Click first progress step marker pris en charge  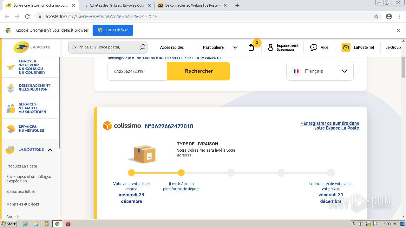point(131,173)
